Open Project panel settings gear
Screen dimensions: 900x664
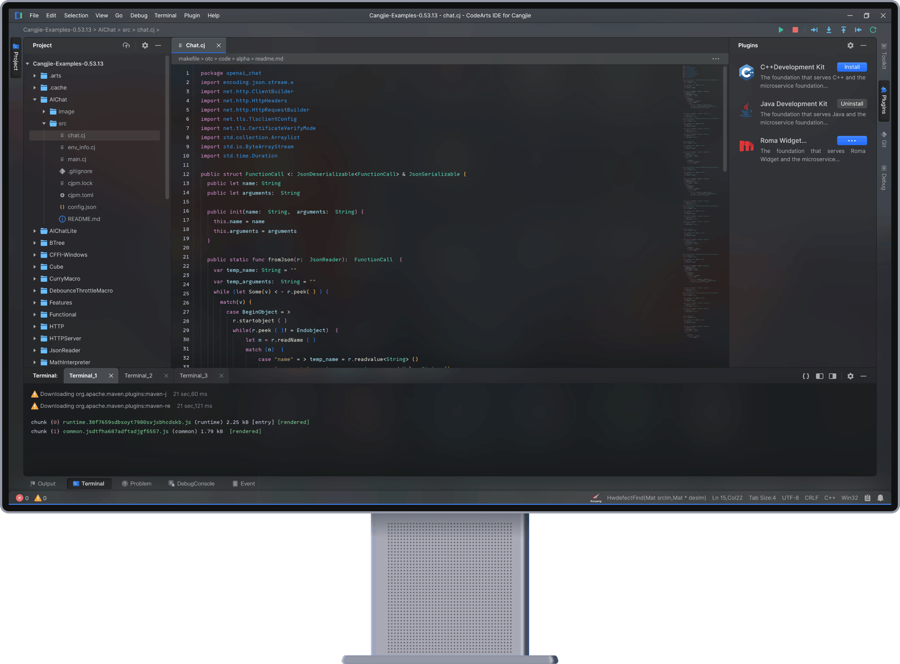click(x=145, y=45)
